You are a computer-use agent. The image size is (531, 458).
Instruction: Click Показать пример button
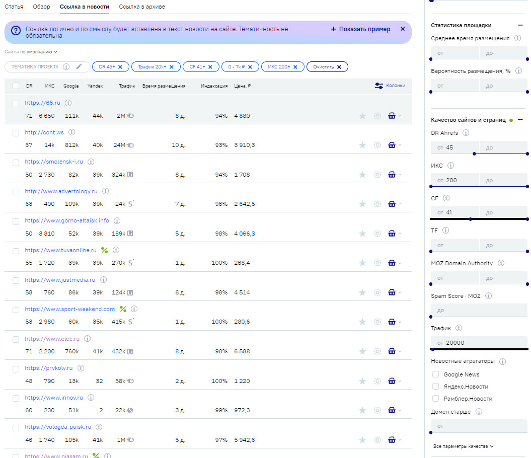(x=360, y=29)
